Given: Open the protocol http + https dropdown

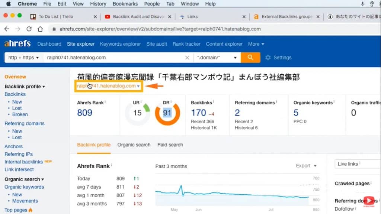Looking at the screenshot, I should coord(23,58).
